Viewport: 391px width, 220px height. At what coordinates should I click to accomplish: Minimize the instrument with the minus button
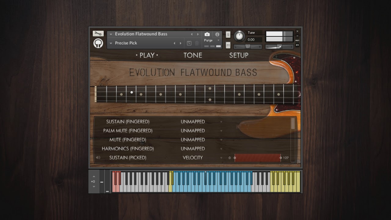(x=297, y=36)
